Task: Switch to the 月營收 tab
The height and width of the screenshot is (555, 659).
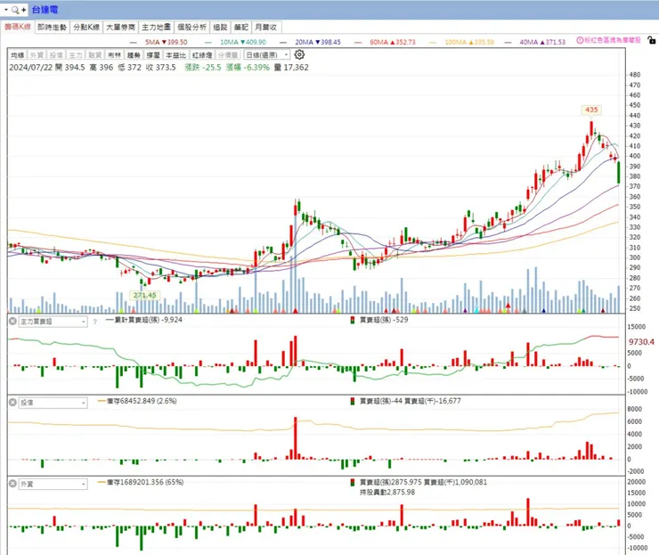Action: [x=266, y=27]
